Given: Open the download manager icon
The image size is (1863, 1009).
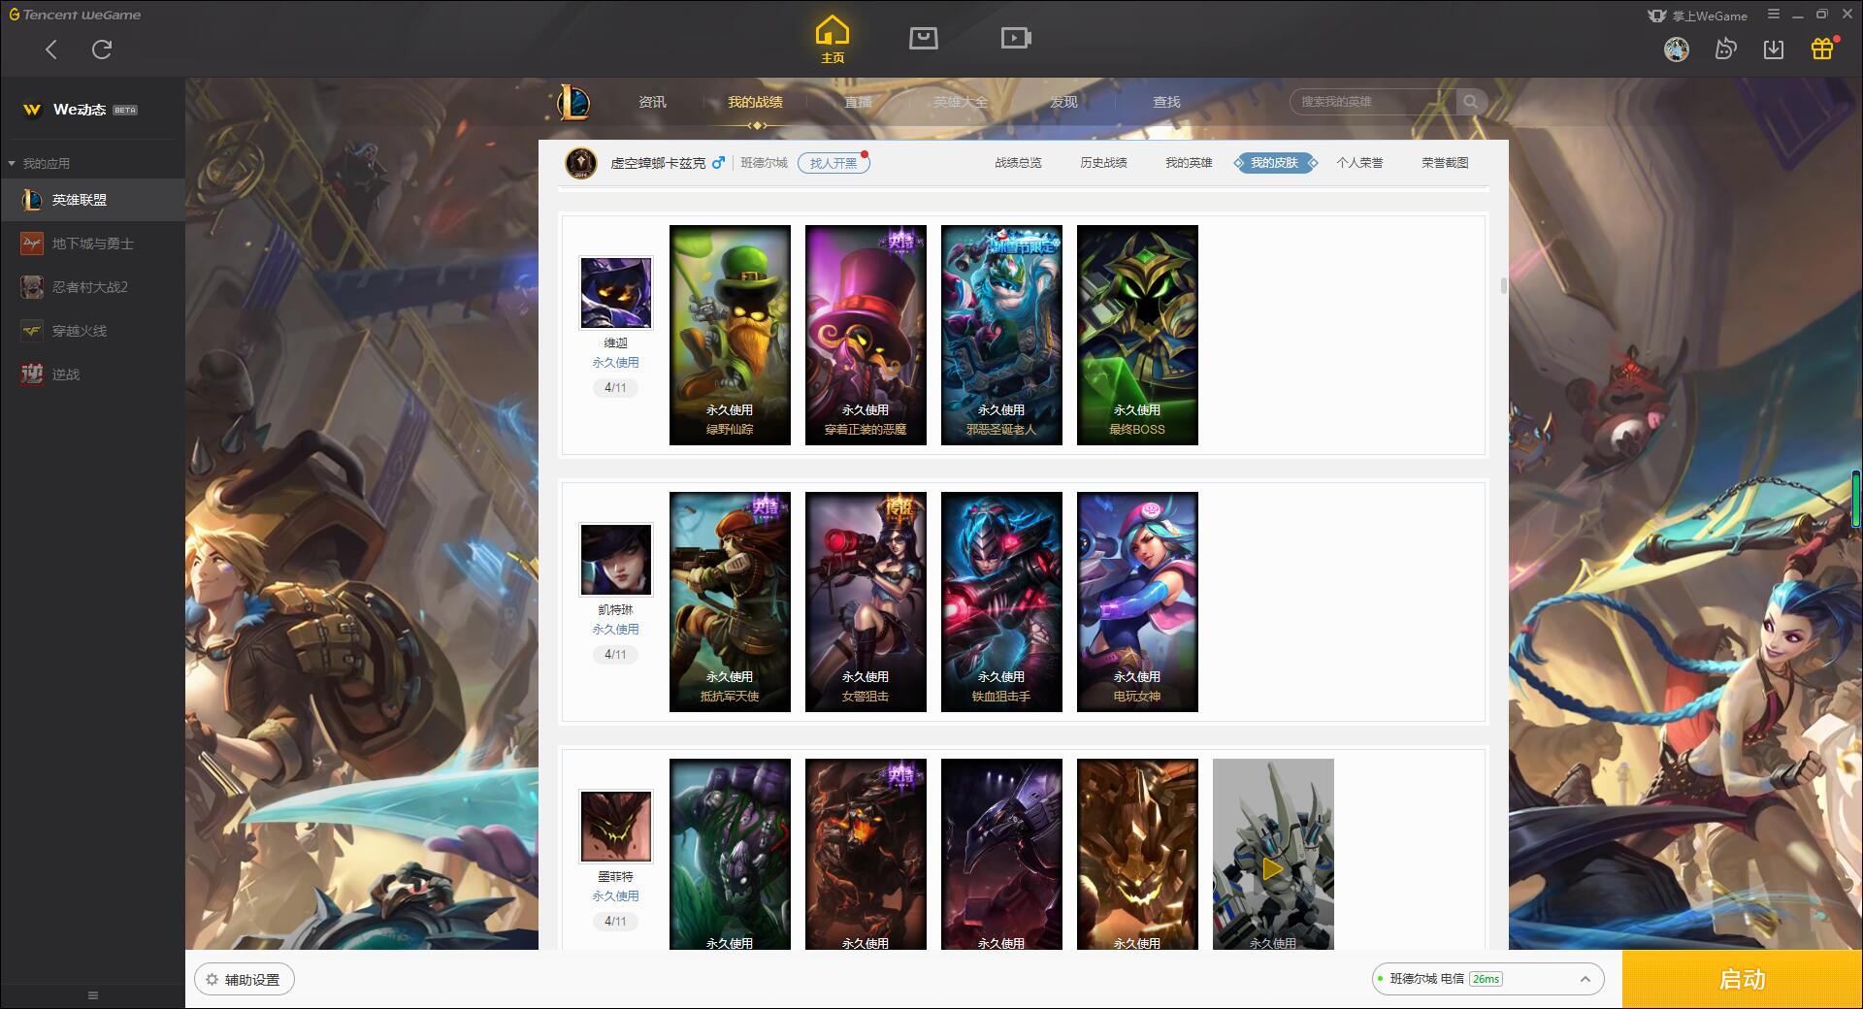Looking at the screenshot, I should 1774,49.
